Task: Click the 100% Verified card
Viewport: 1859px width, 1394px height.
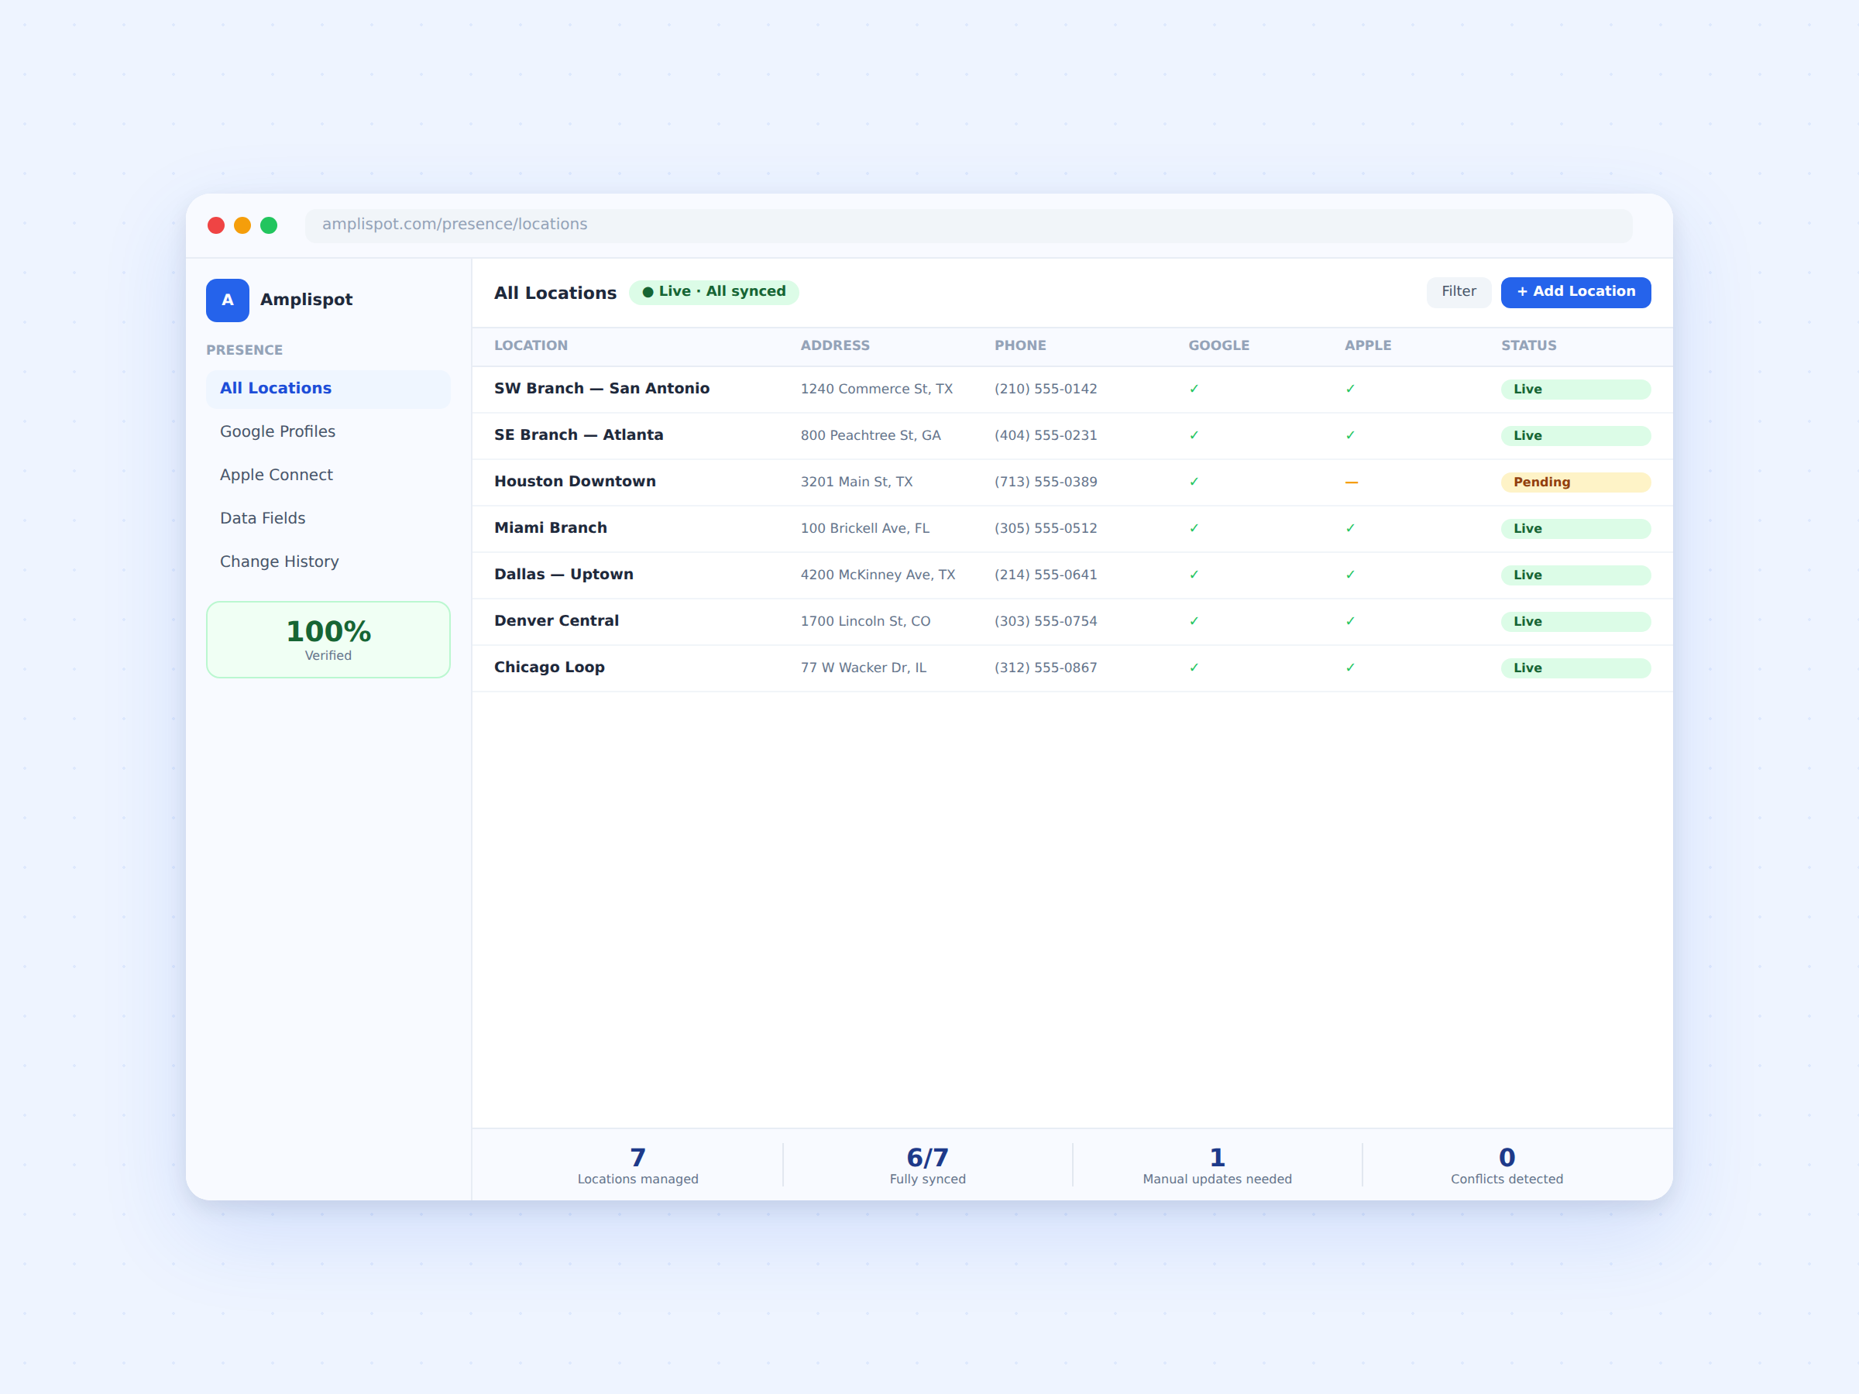Action: point(328,640)
